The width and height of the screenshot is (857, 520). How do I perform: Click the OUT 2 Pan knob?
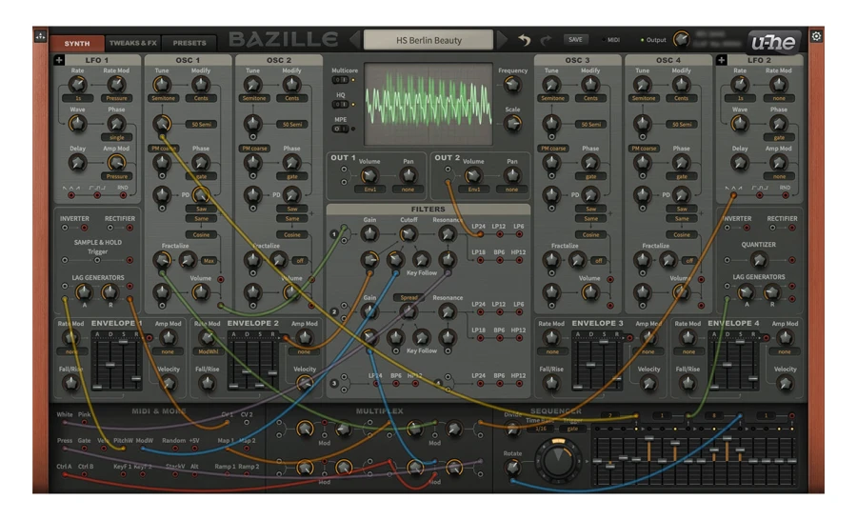[x=512, y=175]
